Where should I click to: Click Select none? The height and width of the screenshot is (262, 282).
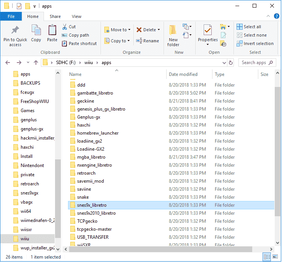tap(251, 35)
